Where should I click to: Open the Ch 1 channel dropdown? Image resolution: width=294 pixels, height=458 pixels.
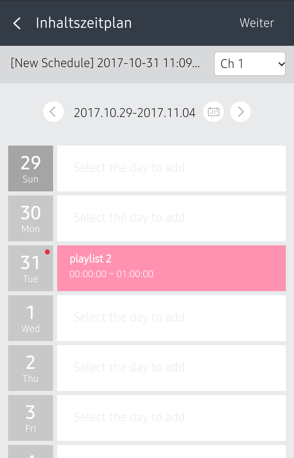pyautogui.click(x=250, y=64)
